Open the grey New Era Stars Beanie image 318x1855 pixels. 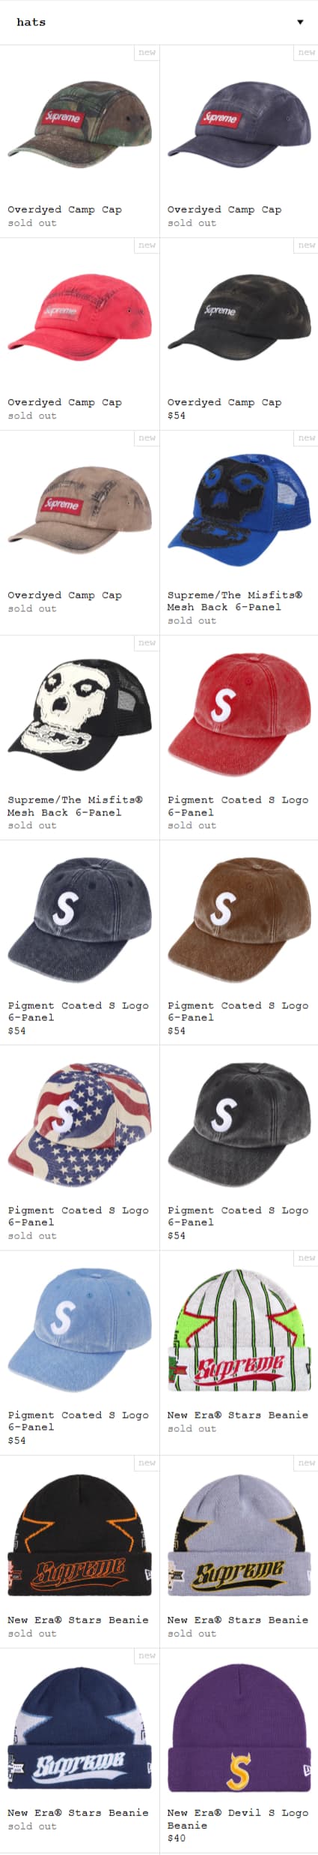(239, 1534)
